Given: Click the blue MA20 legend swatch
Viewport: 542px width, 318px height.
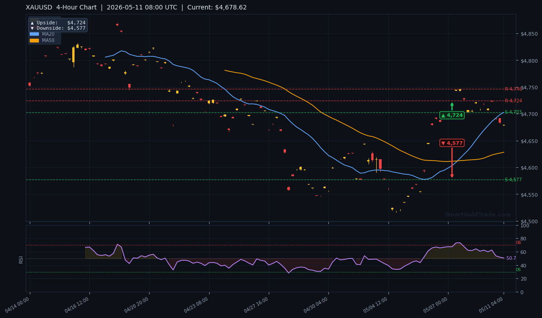Looking at the screenshot, I should [34, 34].
